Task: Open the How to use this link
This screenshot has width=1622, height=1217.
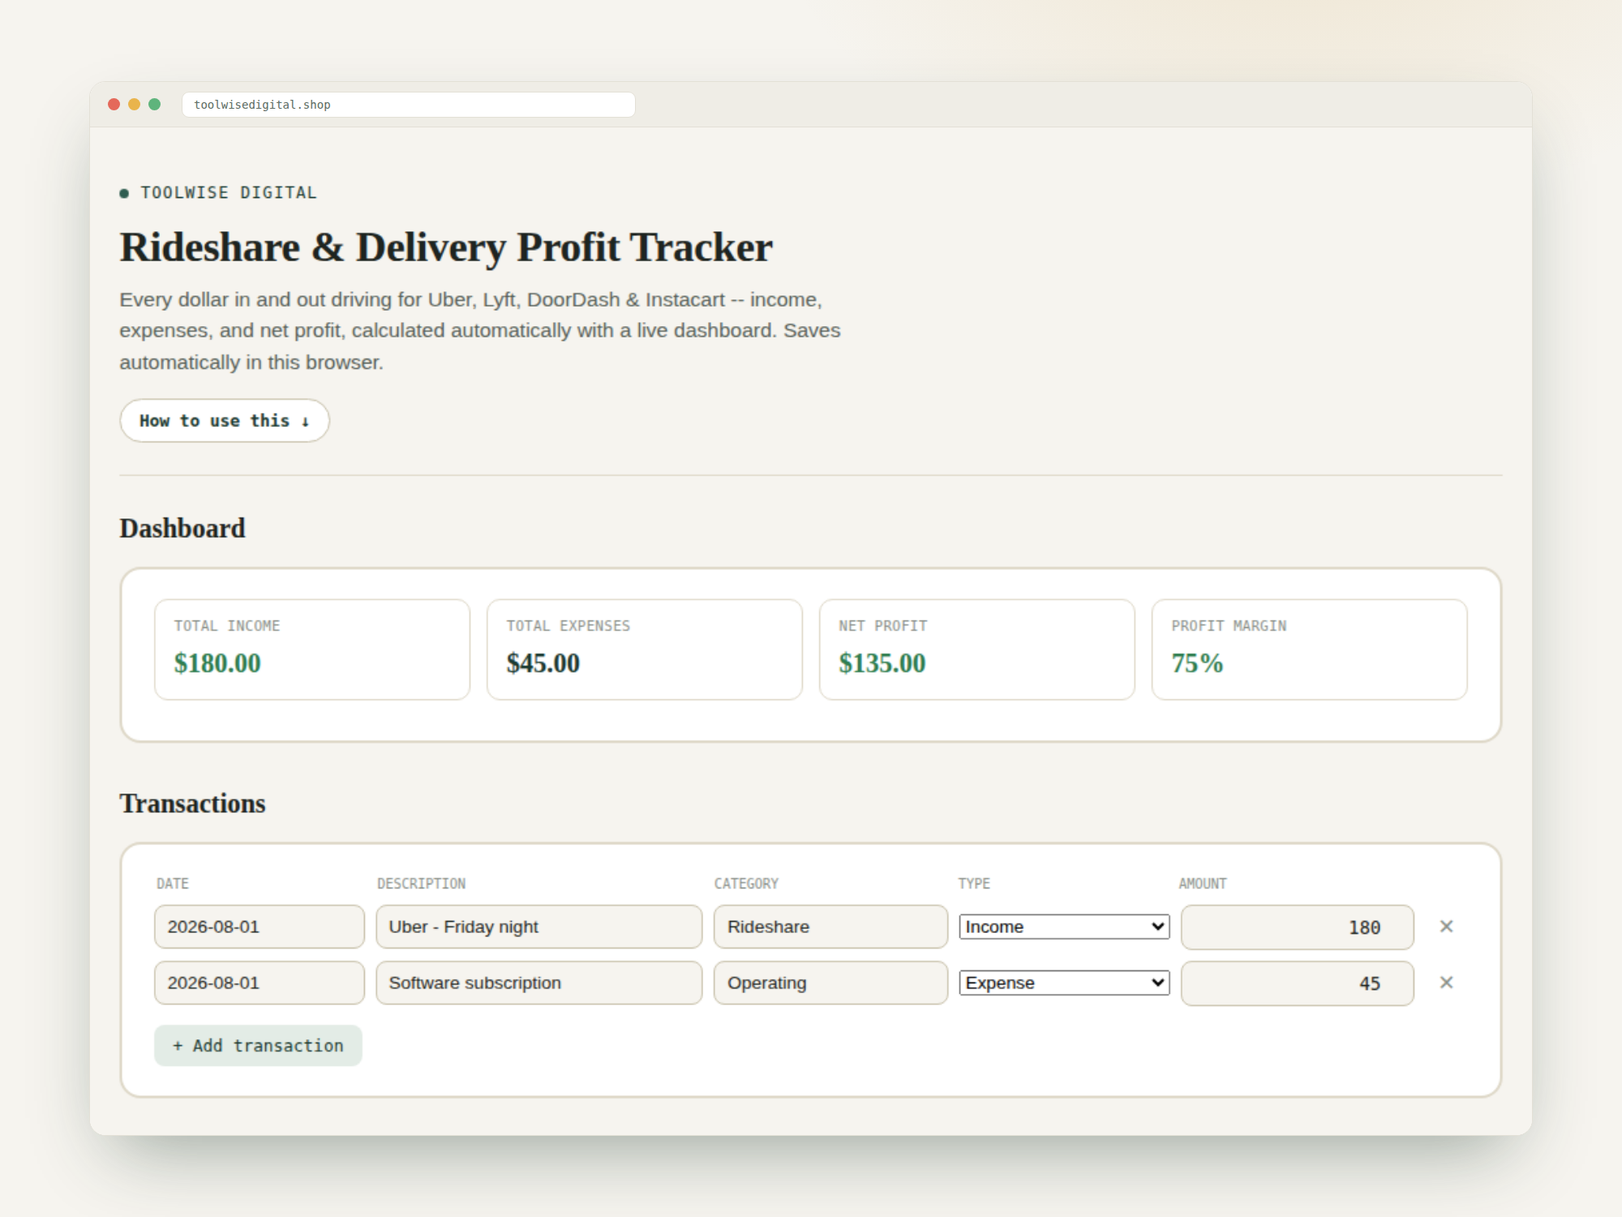Action: [225, 420]
